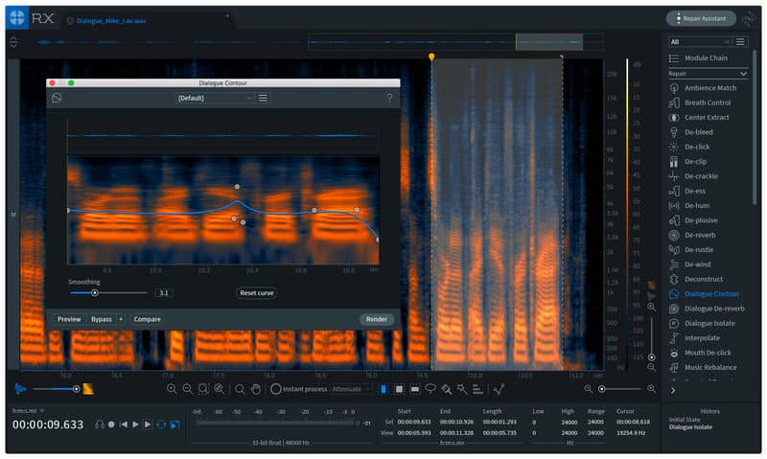The image size is (767, 459).
Task: Choose the Time-Frequency selection tool
Action: pos(399,389)
